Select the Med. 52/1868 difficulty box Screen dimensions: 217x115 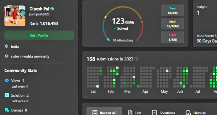tap(172, 24)
